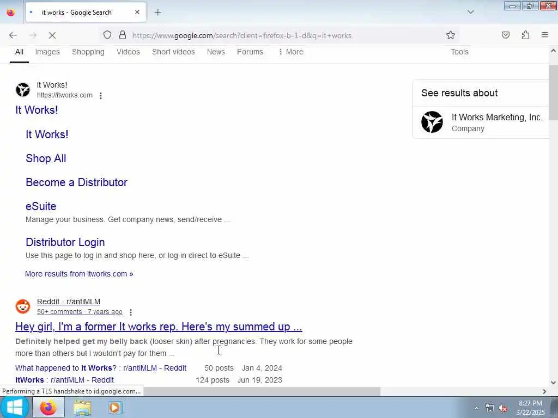The width and height of the screenshot is (558, 418).
Task: Open options dots next to itworks.com
Action: (101, 96)
